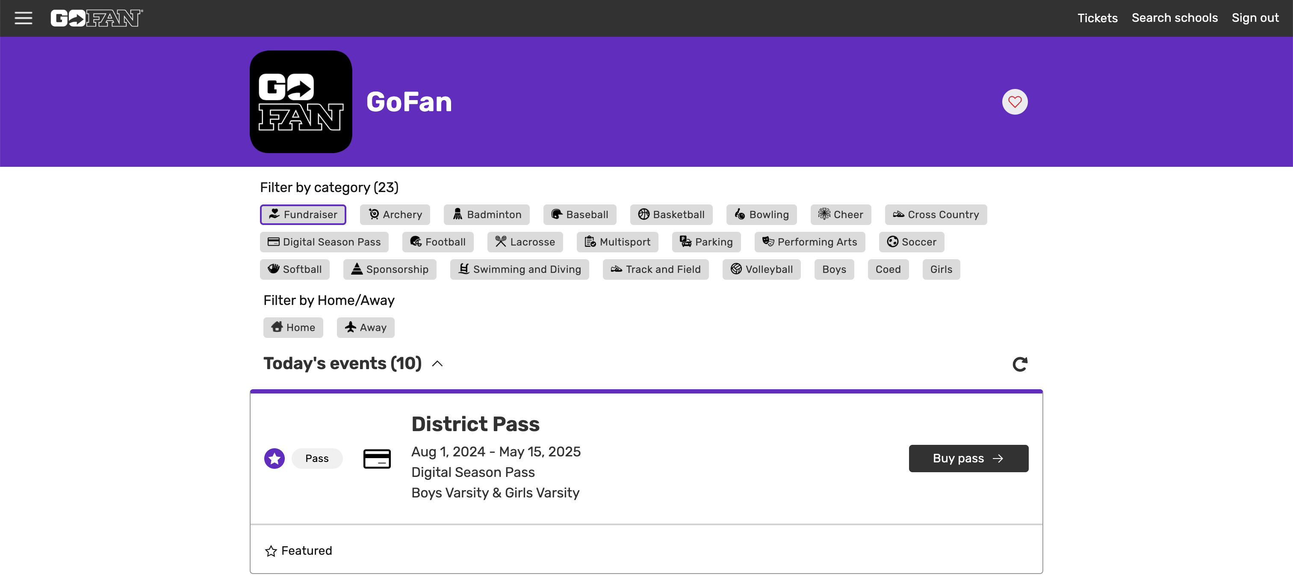1293x580 pixels.
Task: Click the credit card icon on District Pass
Action: pos(378,458)
